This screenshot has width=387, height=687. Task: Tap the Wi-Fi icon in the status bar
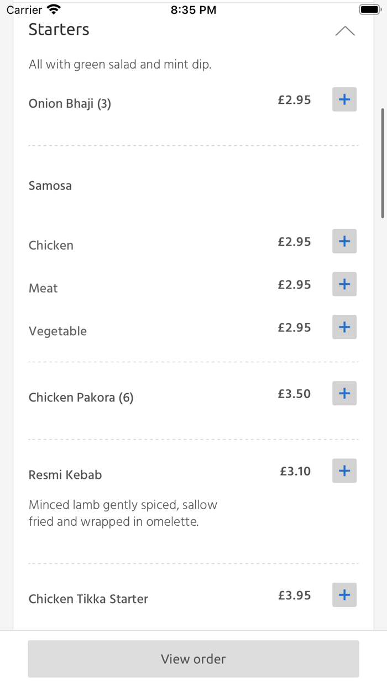pos(53,9)
